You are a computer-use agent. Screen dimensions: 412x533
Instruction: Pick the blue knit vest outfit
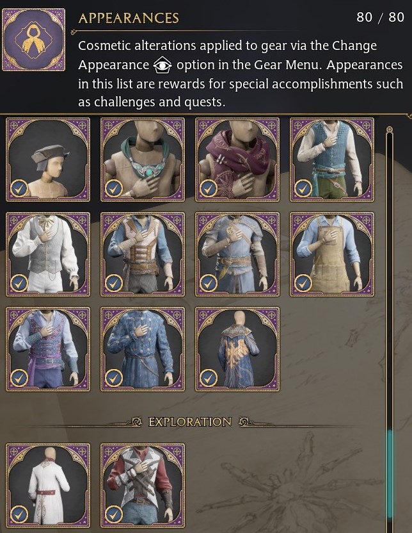(332, 160)
